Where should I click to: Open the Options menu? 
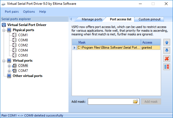29,12
